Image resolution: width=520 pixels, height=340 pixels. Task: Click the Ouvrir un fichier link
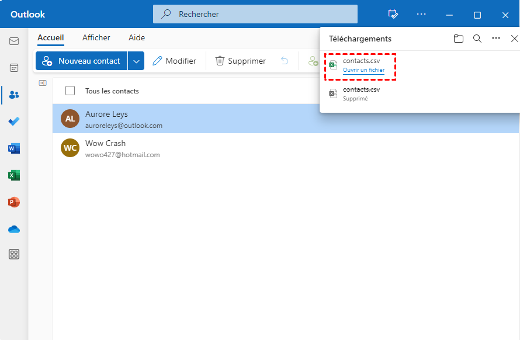coord(364,70)
